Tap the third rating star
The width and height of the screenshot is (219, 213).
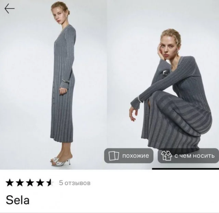coord(30,183)
